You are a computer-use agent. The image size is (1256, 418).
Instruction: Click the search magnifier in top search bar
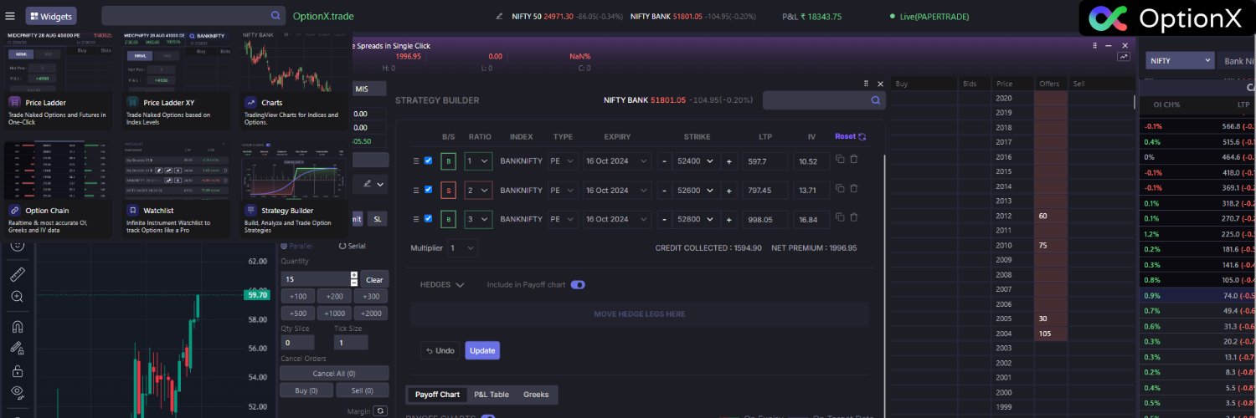[x=275, y=16]
